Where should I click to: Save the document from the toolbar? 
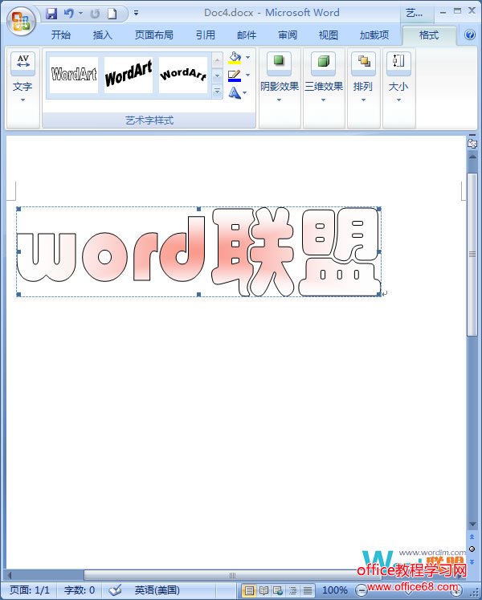click(51, 14)
